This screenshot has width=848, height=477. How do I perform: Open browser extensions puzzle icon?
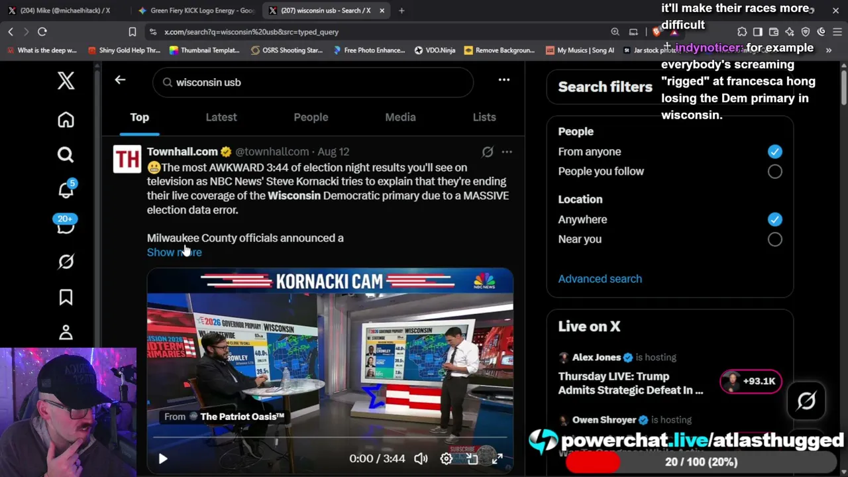(x=742, y=32)
